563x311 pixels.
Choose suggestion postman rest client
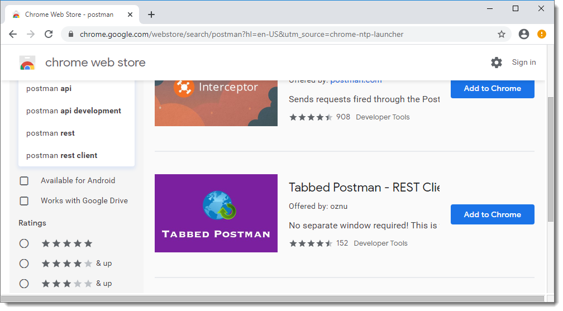62,155
